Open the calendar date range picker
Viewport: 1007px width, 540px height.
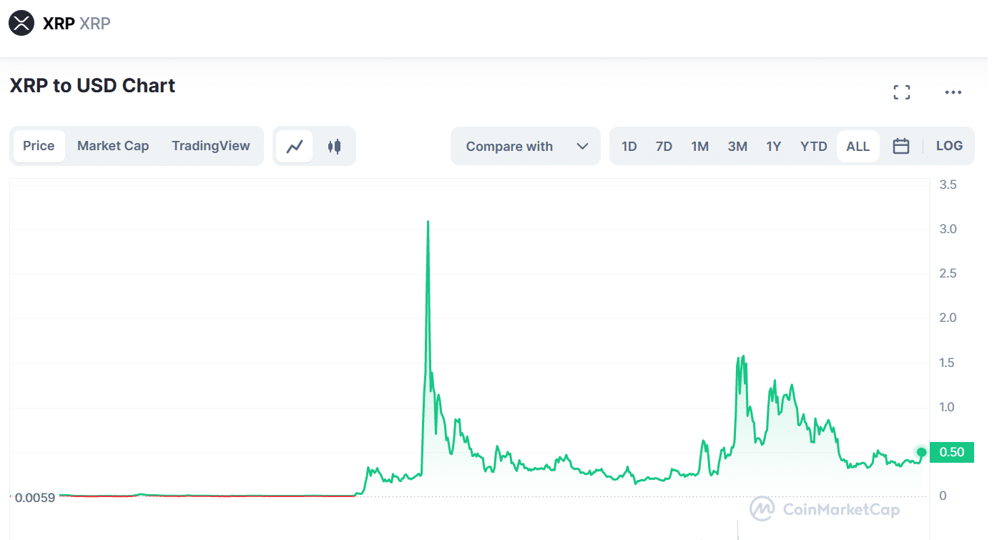point(901,146)
